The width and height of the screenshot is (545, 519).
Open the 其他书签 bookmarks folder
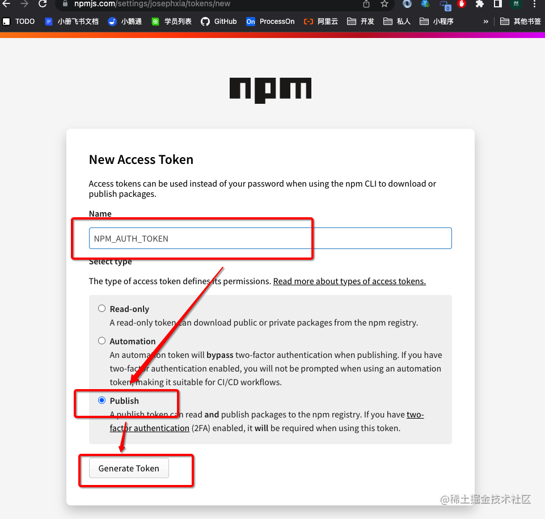520,22
